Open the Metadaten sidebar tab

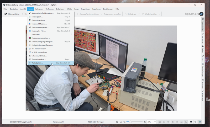pyautogui.click(x=203, y=38)
